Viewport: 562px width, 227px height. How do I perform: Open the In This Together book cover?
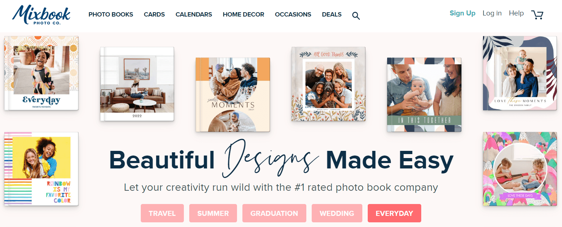point(424,95)
